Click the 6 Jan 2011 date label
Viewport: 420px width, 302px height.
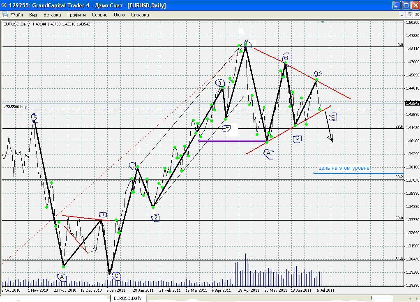[x=116, y=290]
